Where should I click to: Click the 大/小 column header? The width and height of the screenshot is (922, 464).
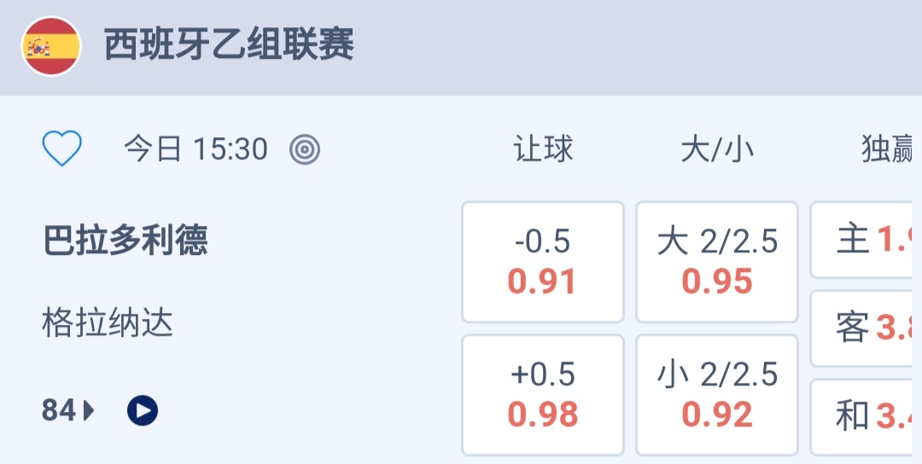point(717,150)
